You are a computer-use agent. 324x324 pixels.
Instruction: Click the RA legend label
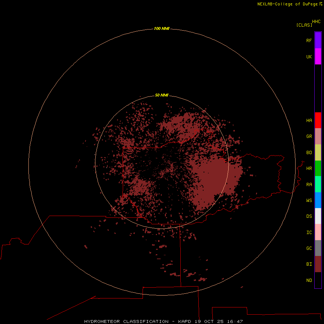(x=309, y=185)
